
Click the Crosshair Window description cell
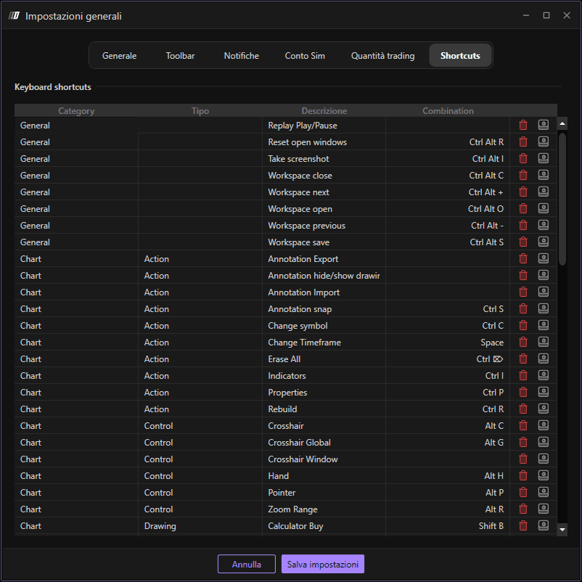pos(324,459)
